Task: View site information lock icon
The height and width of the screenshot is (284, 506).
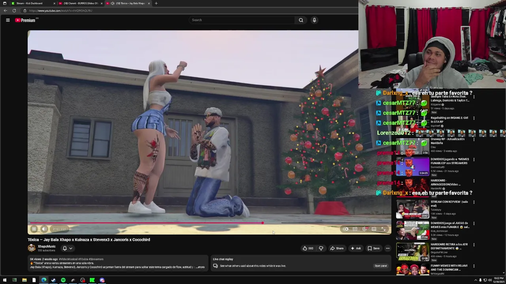Action: tap(25, 11)
